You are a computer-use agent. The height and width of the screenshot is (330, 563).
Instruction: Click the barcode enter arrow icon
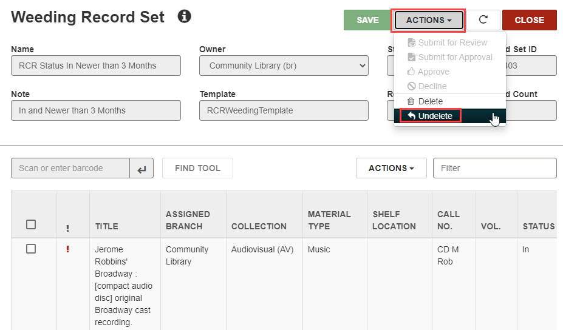(142, 168)
